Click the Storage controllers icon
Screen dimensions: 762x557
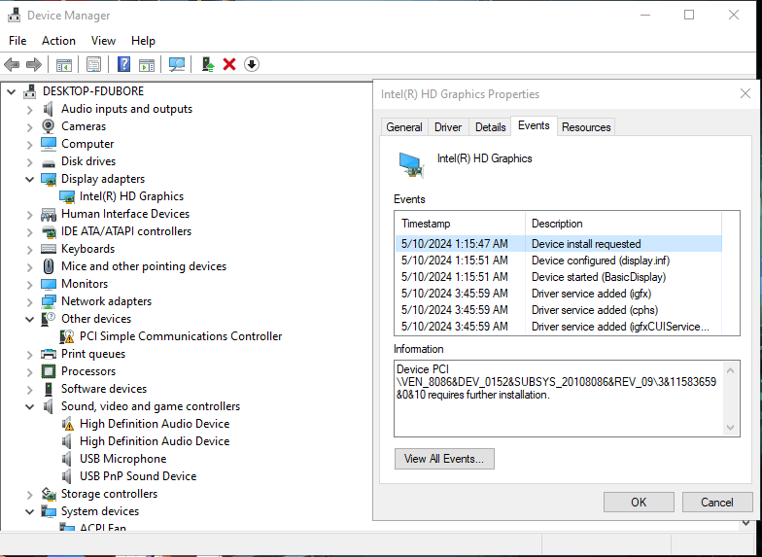click(49, 494)
